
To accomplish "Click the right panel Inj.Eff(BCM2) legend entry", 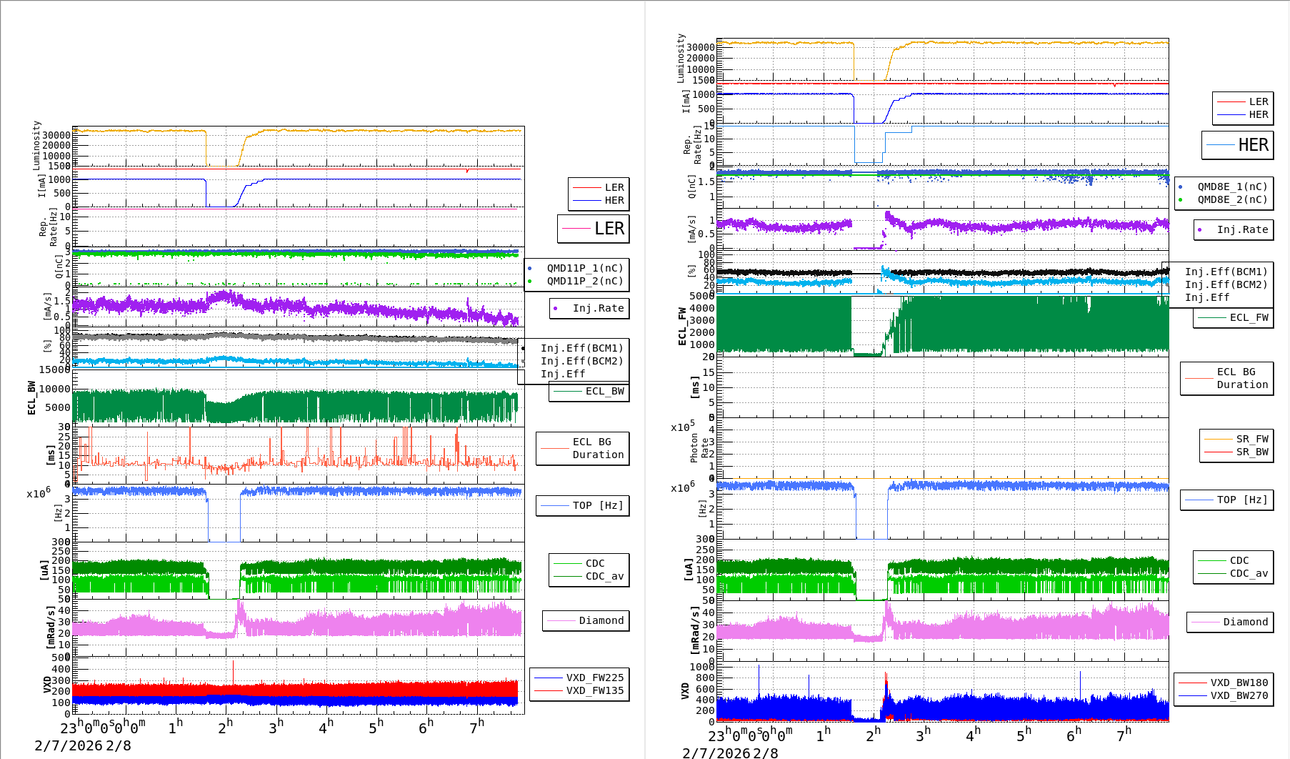I will pyautogui.click(x=1226, y=284).
